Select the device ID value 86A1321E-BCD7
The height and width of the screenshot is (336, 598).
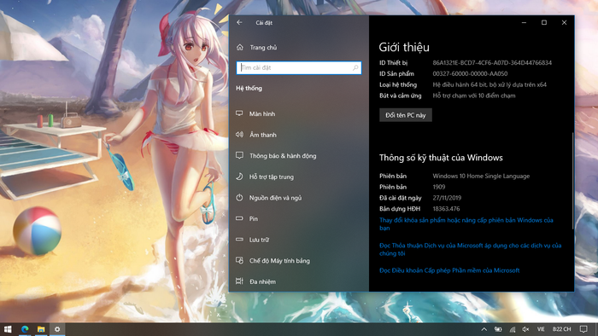point(492,63)
